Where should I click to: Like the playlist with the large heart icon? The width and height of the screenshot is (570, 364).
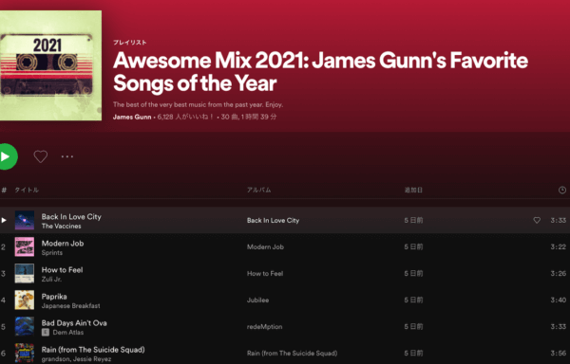click(40, 156)
